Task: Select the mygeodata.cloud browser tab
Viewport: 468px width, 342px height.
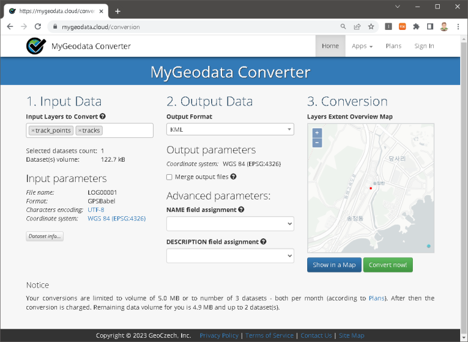Action: pos(56,11)
